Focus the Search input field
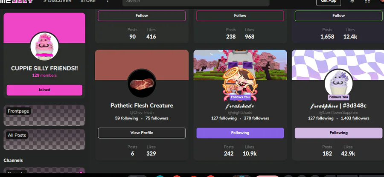The image size is (384, 177). coord(196,2)
